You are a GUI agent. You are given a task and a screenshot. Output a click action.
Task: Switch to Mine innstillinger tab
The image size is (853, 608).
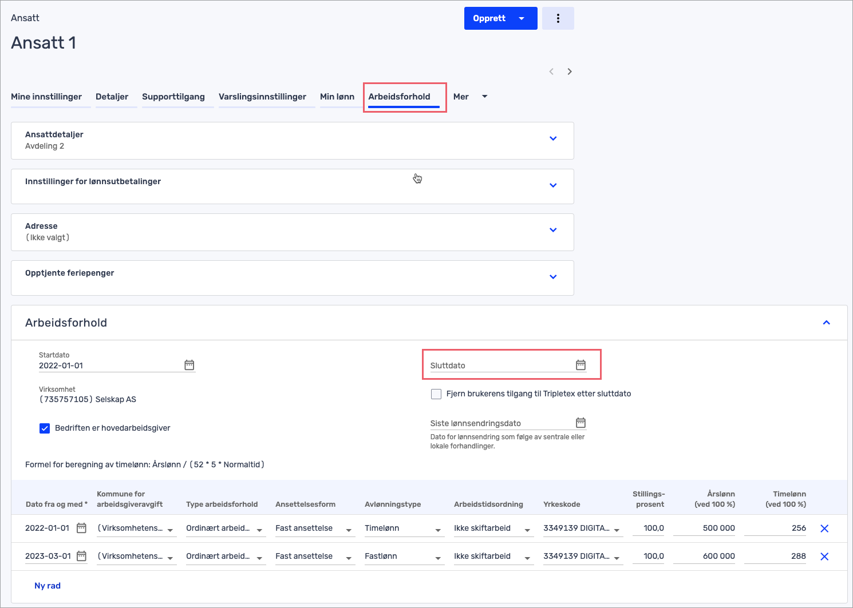[46, 97]
